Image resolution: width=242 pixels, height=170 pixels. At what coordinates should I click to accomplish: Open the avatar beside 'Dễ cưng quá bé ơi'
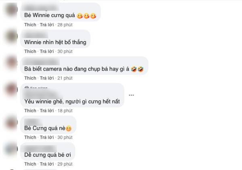11,149
